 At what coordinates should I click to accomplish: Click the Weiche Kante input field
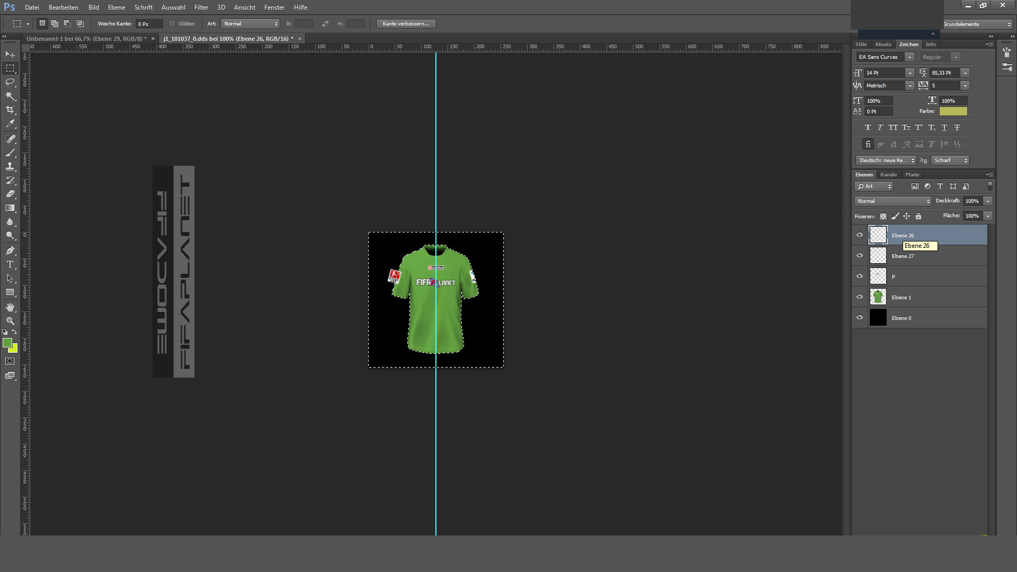click(x=149, y=24)
